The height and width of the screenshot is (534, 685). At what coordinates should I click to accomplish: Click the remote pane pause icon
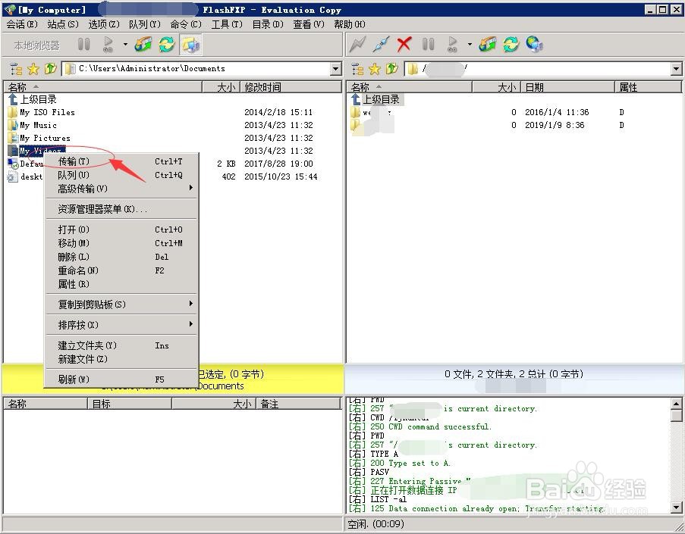click(x=428, y=44)
